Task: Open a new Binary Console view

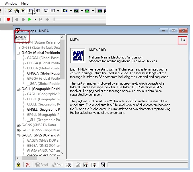Action: click(x=17, y=11)
